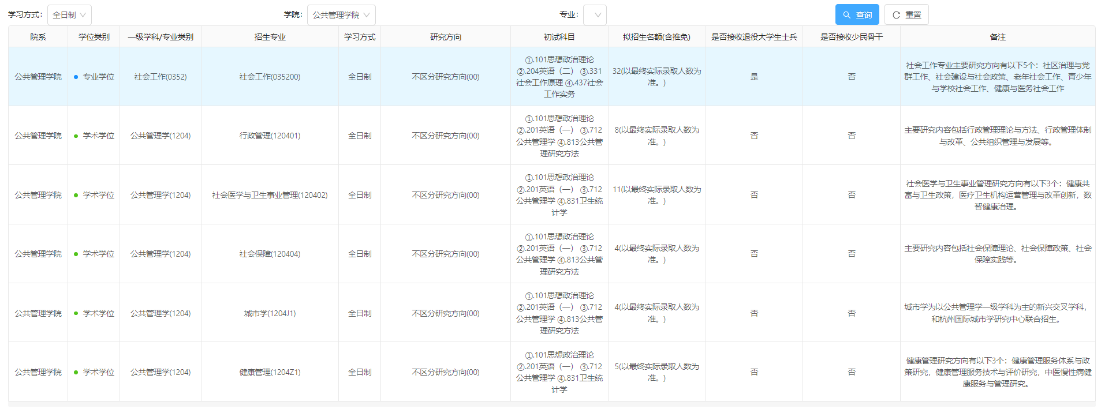Image resolution: width=1101 pixels, height=409 pixels.
Task: Select the 社会保障(120404) major cell
Action: click(270, 254)
